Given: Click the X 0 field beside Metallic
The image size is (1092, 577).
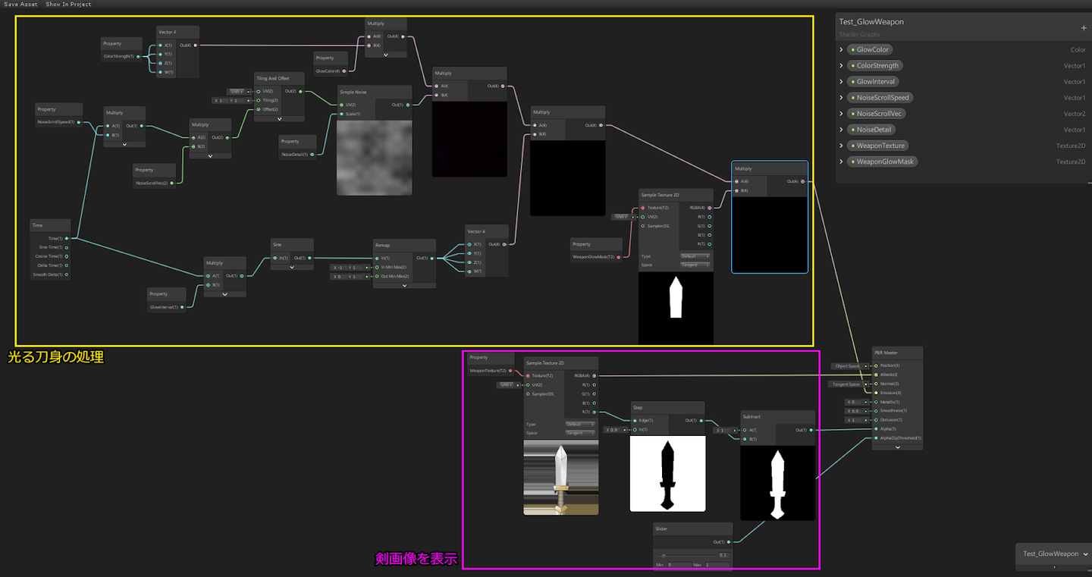Looking at the screenshot, I should click(855, 402).
